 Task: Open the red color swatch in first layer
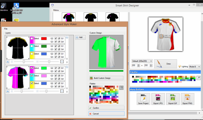click(x=44, y=39)
